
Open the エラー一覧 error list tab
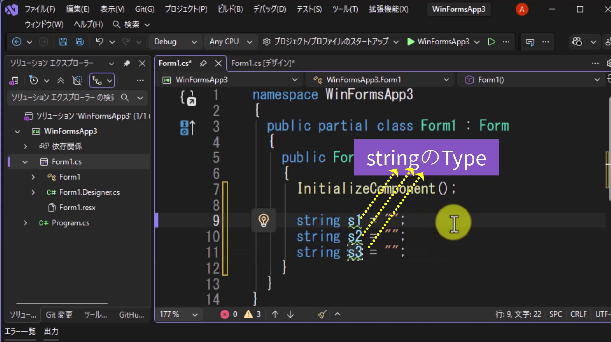[20, 332]
